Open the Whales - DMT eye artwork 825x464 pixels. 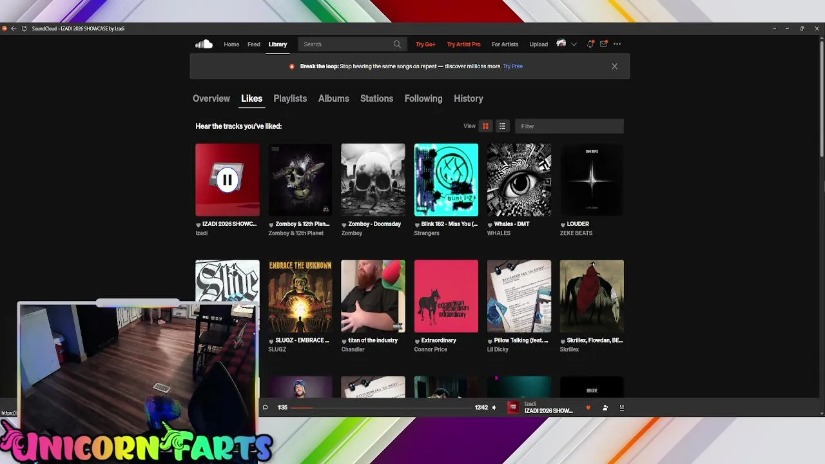519,180
